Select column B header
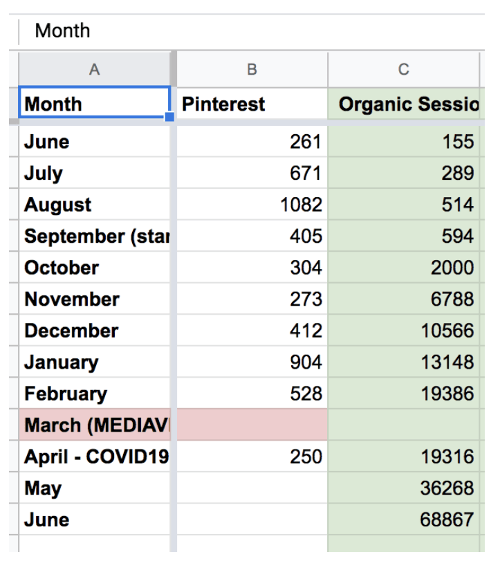The image size is (491, 563). tap(252, 69)
